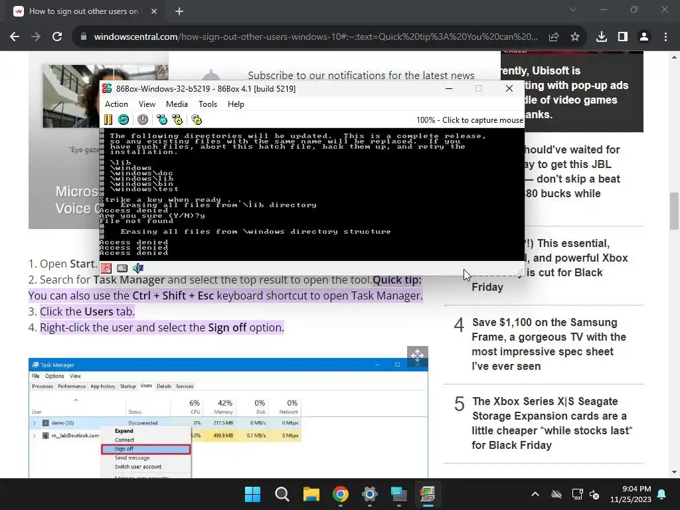Open 'Save $1,100 on the Samsung Frame' article
The image size is (680, 510).
pos(549,345)
